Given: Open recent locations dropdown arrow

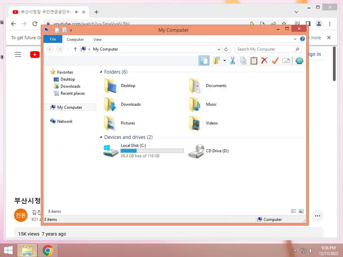Looking at the screenshot, I should (x=68, y=49).
